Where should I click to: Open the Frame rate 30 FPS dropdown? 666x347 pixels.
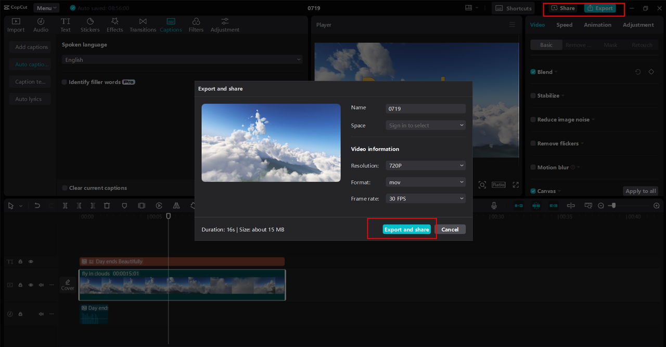click(426, 198)
